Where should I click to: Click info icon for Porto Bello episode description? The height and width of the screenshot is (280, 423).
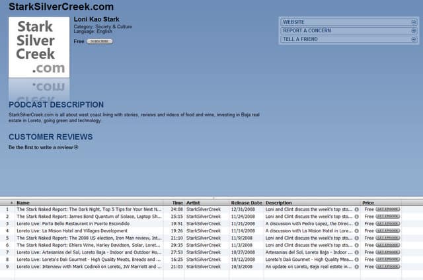pos(356,223)
